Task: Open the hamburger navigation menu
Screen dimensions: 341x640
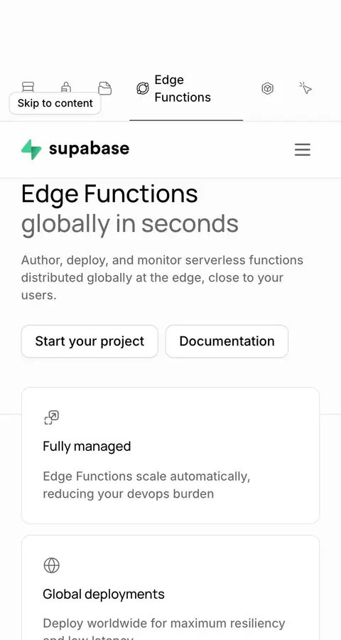Action: click(303, 150)
